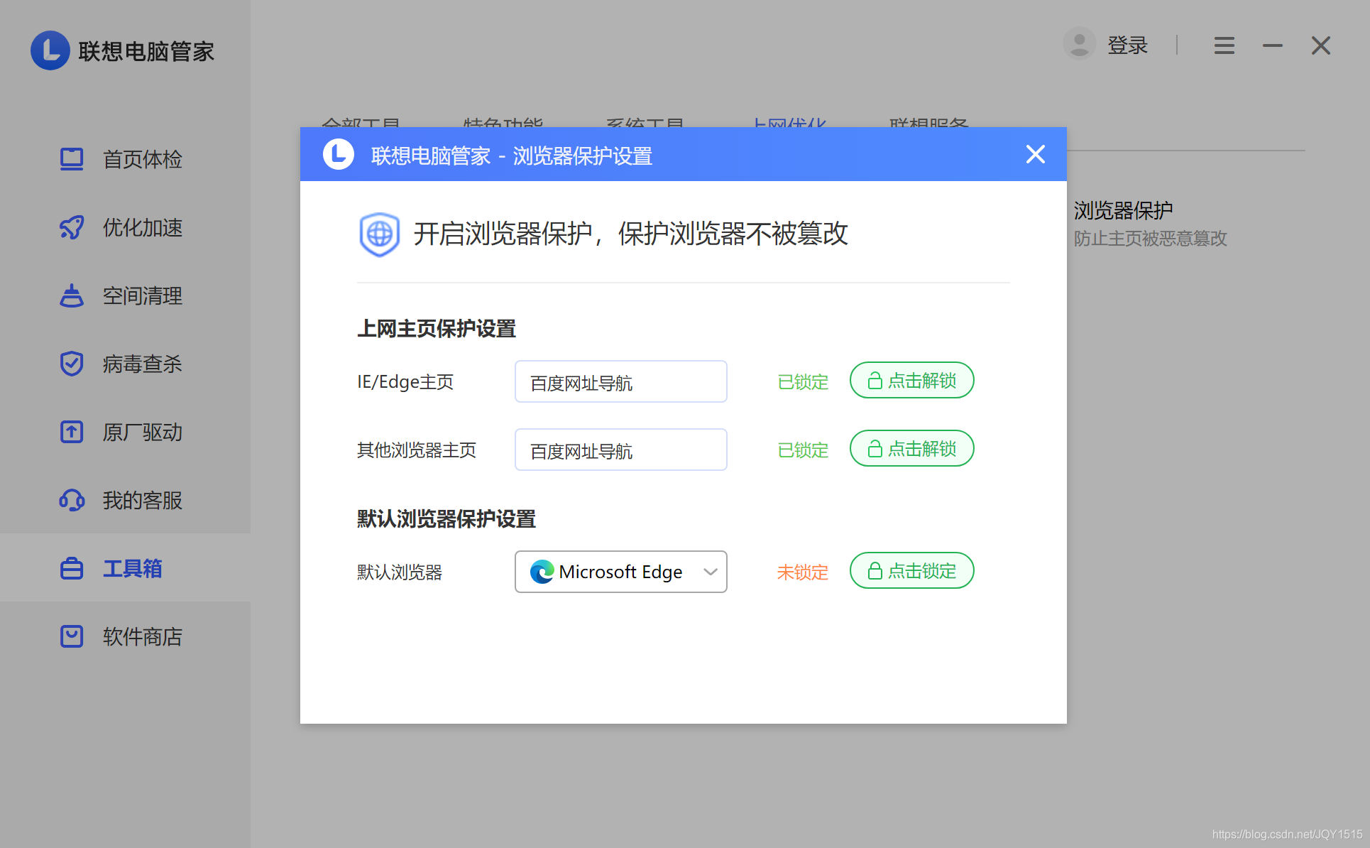The width and height of the screenshot is (1370, 848).
Task: Open the 默认浏览器 dropdown
Action: pos(621,572)
